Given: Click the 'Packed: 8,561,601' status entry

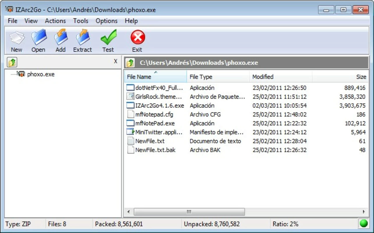Looking at the screenshot, I should [x=119, y=224].
